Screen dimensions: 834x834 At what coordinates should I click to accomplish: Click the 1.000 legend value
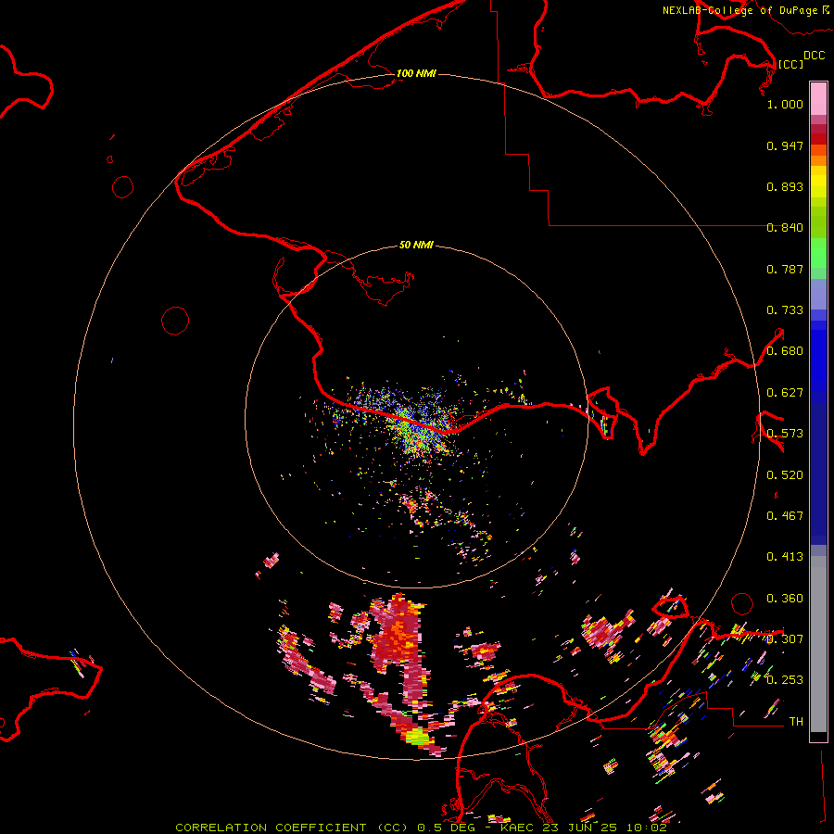pos(785,104)
